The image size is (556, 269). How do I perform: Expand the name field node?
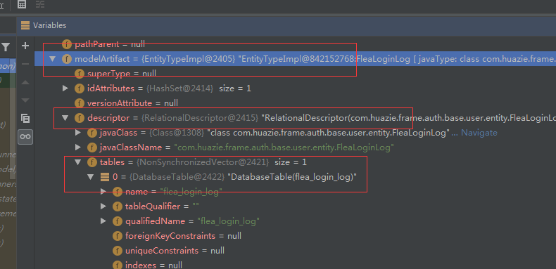point(103,192)
